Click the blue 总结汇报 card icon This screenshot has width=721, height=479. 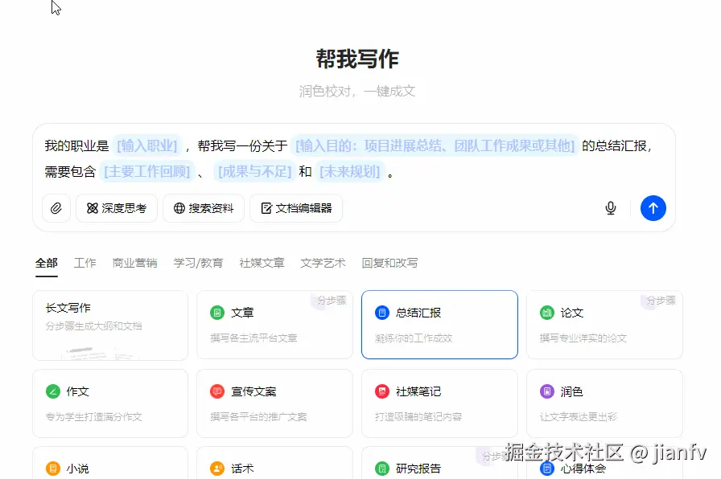(x=382, y=313)
